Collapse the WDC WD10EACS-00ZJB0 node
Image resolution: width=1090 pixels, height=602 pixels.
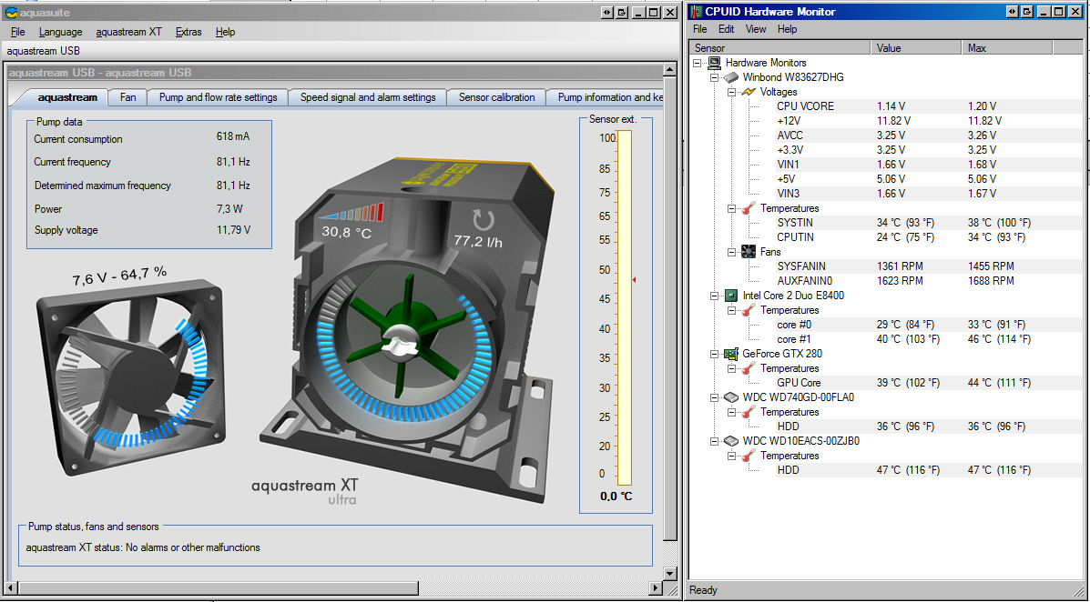tap(714, 442)
